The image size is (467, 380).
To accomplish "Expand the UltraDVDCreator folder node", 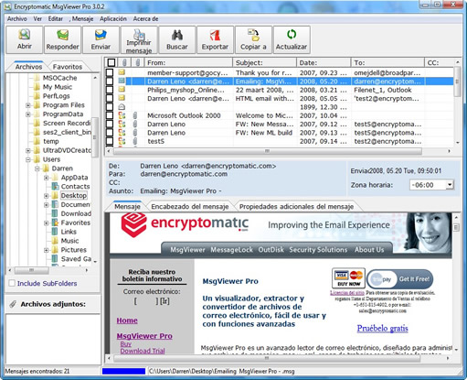I will 28,150.
